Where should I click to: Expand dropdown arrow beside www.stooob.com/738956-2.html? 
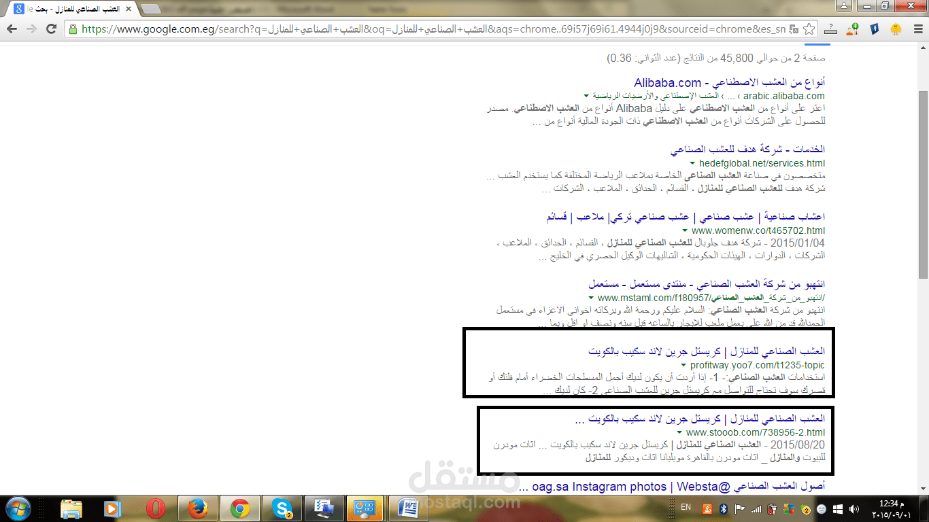(x=679, y=432)
